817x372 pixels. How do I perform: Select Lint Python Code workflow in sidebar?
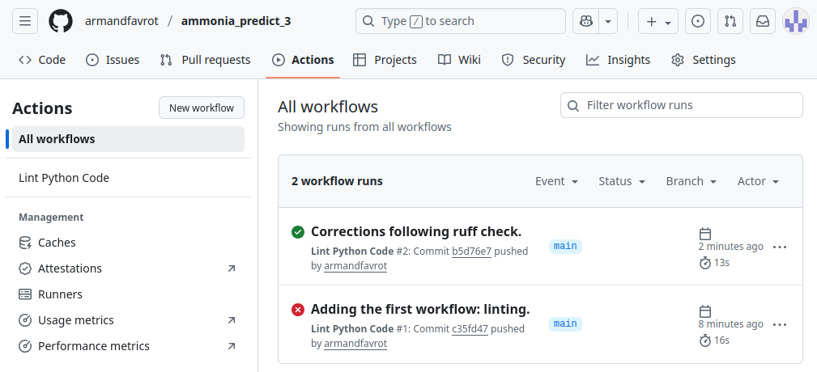pos(64,178)
